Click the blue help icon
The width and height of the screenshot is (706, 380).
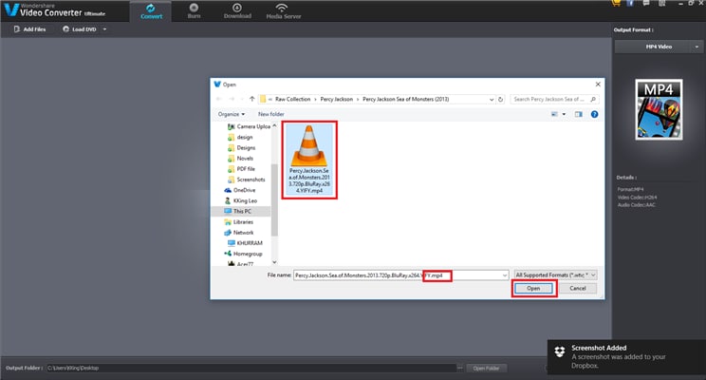[x=594, y=114]
